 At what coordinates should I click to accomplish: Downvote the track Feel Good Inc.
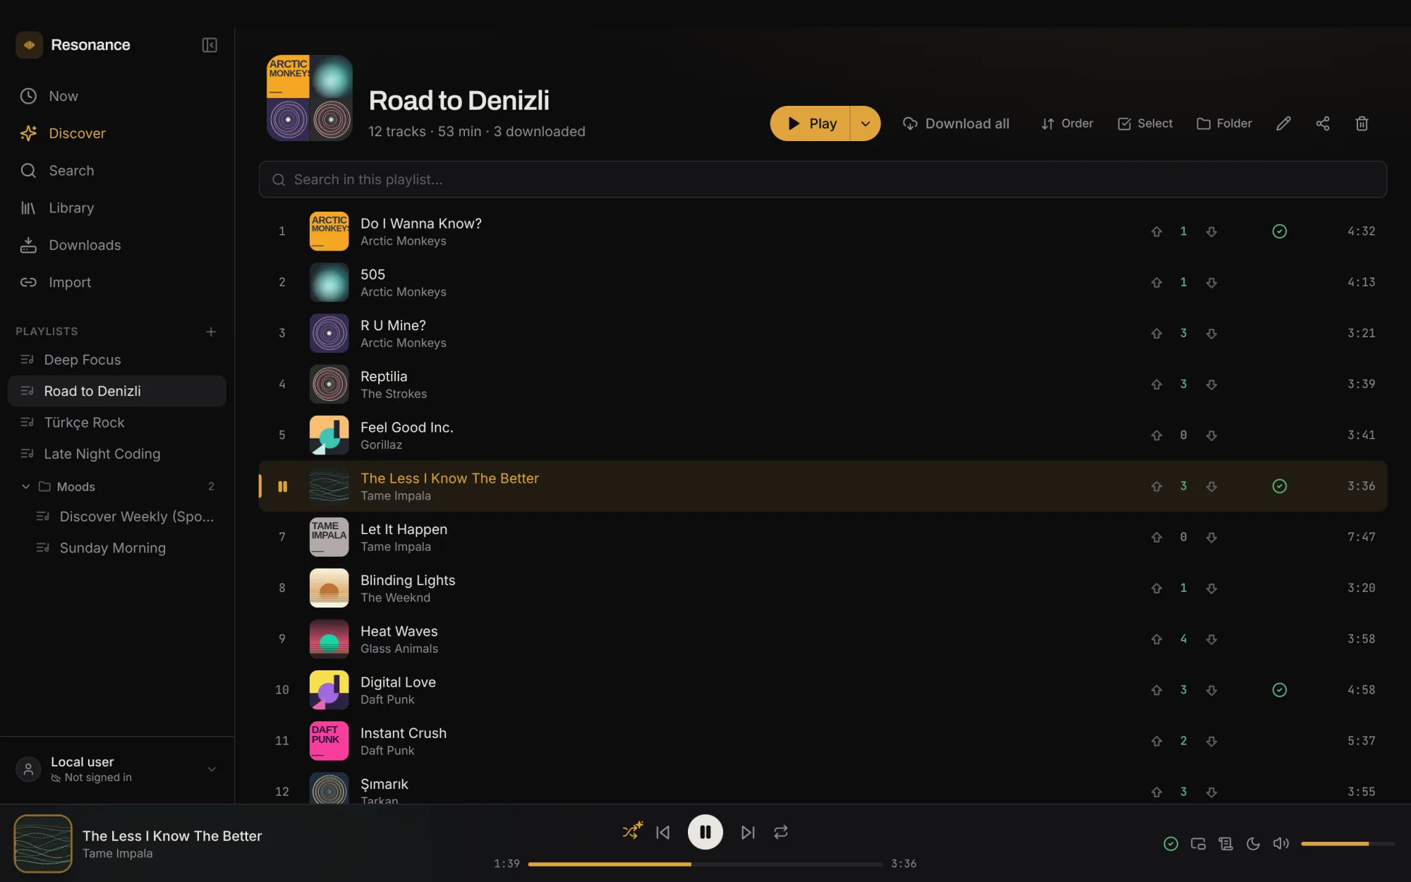1211,435
